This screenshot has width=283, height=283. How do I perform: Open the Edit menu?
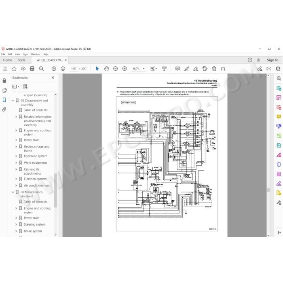(10, 54)
